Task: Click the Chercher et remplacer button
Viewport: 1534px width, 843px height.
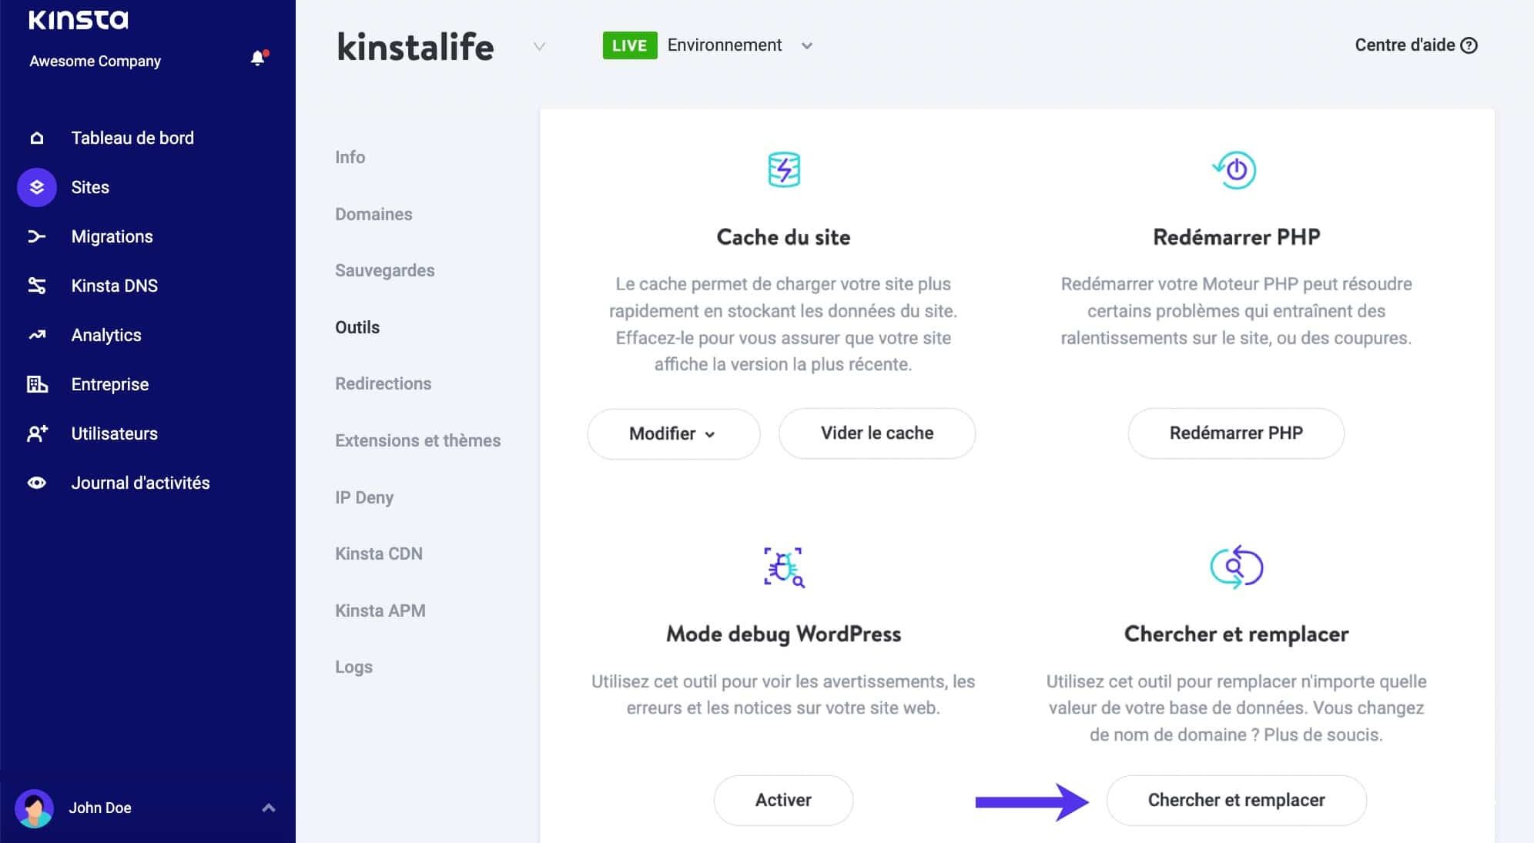Action: tap(1235, 800)
